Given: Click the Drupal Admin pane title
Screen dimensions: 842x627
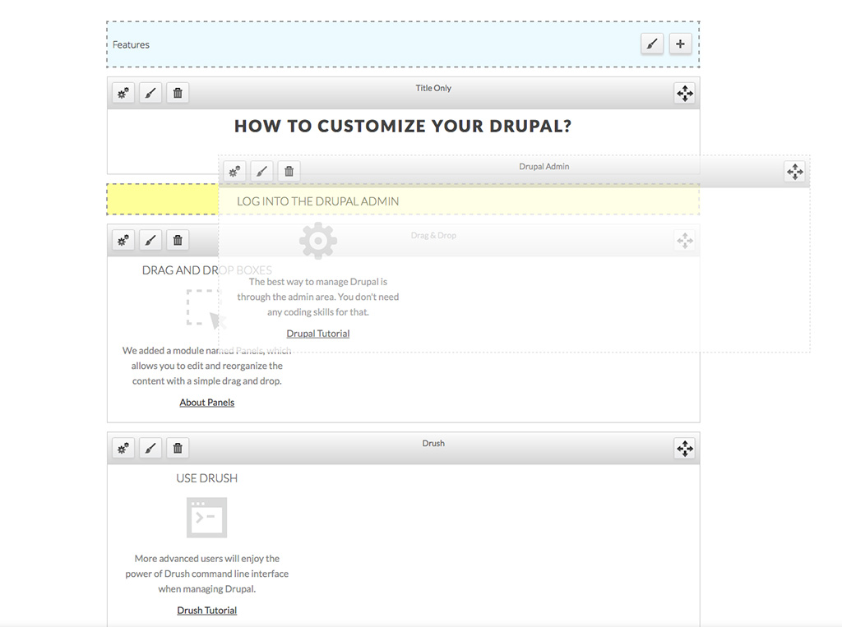Looking at the screenshot, I should [x=544, y=167].
